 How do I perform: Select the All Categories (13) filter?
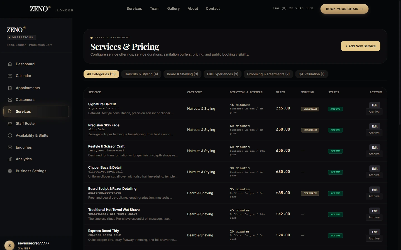point(101,74)
